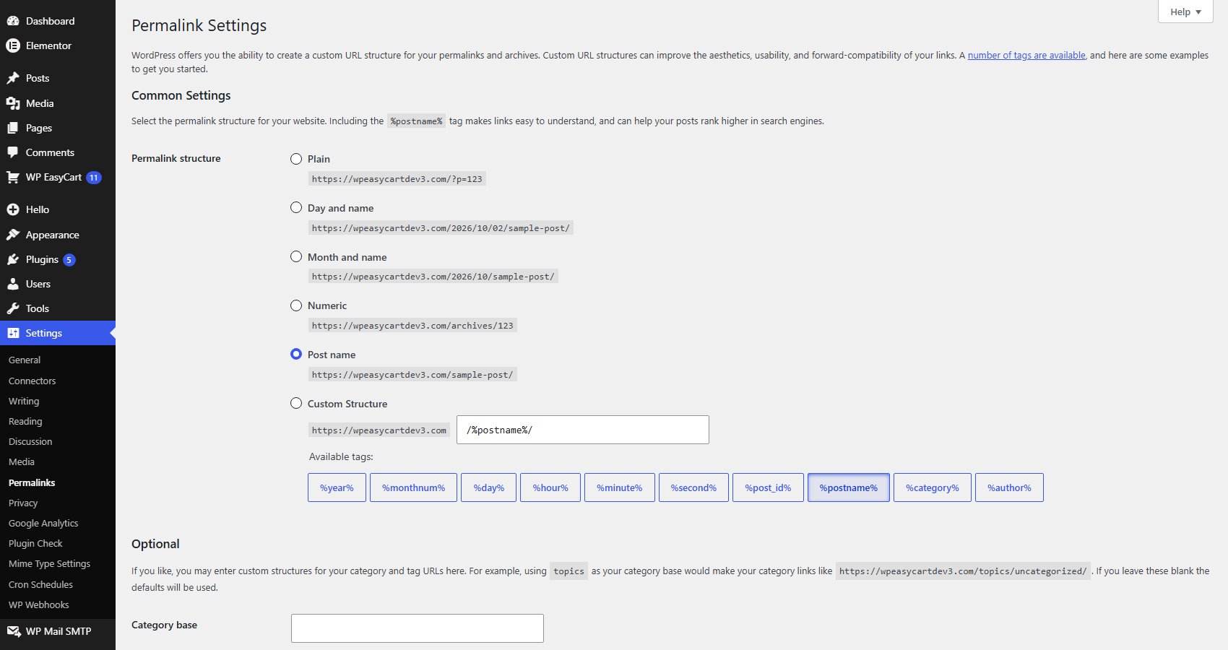
Task: Follow the 'number of tags are available' link
Action: (1026, 55)
